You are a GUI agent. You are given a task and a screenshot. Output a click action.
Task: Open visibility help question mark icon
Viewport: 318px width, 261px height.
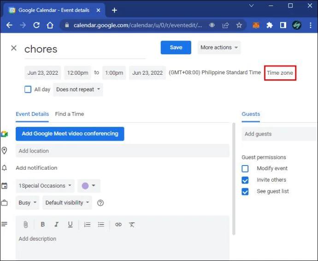(100, 203)
